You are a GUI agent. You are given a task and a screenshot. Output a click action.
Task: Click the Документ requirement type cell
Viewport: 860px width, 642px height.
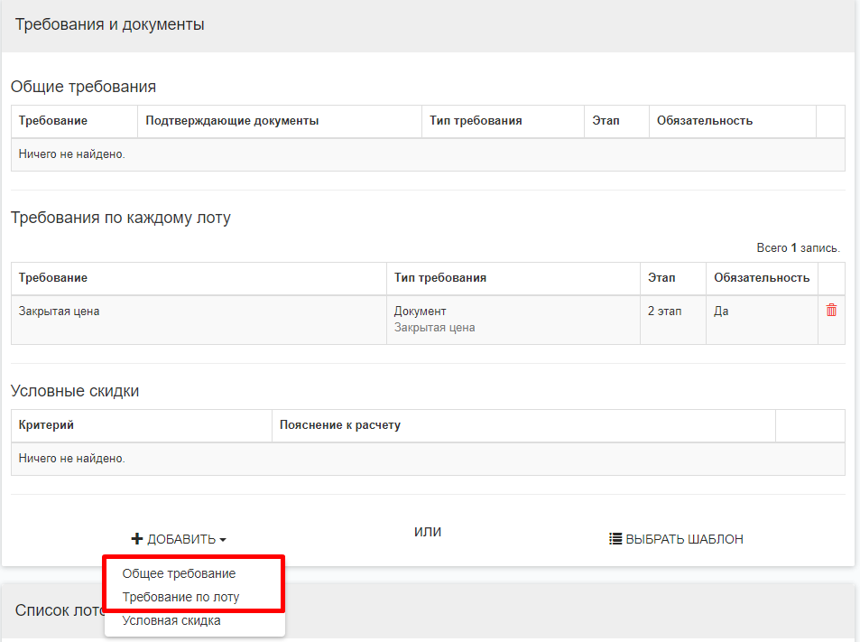(x=421, y=312)
